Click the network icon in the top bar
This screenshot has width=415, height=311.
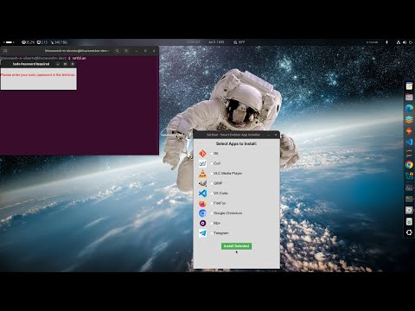[x=399, y=42]
